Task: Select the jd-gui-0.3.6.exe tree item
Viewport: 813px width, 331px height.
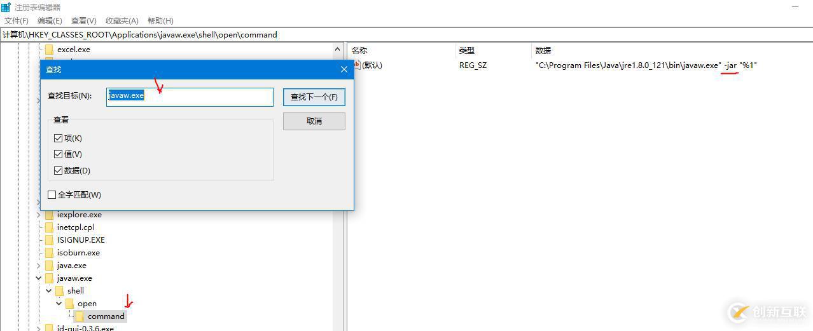Action: point(85,328)
